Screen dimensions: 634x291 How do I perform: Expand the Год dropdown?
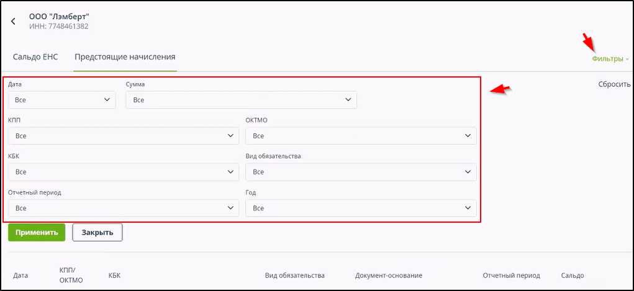click(x=361, y=208)
